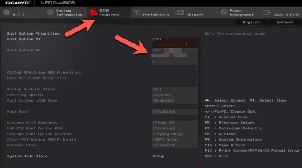
Task: Click the Q-Flash button
Action: pyautogui.click(x=285, y=23)
